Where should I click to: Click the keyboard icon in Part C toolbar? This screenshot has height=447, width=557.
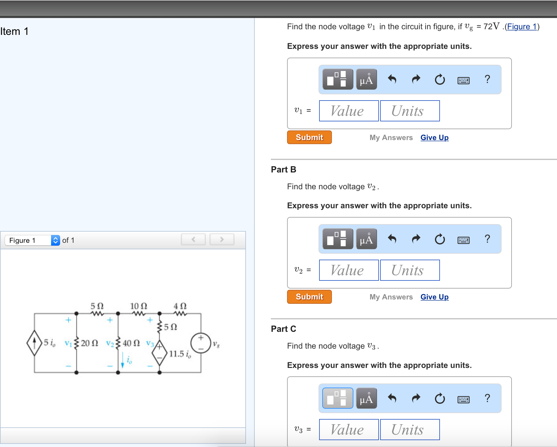click(463, 398)
